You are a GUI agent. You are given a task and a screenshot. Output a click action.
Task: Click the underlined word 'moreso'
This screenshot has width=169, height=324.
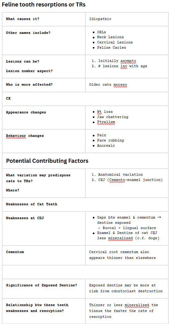tap(120, 84)
